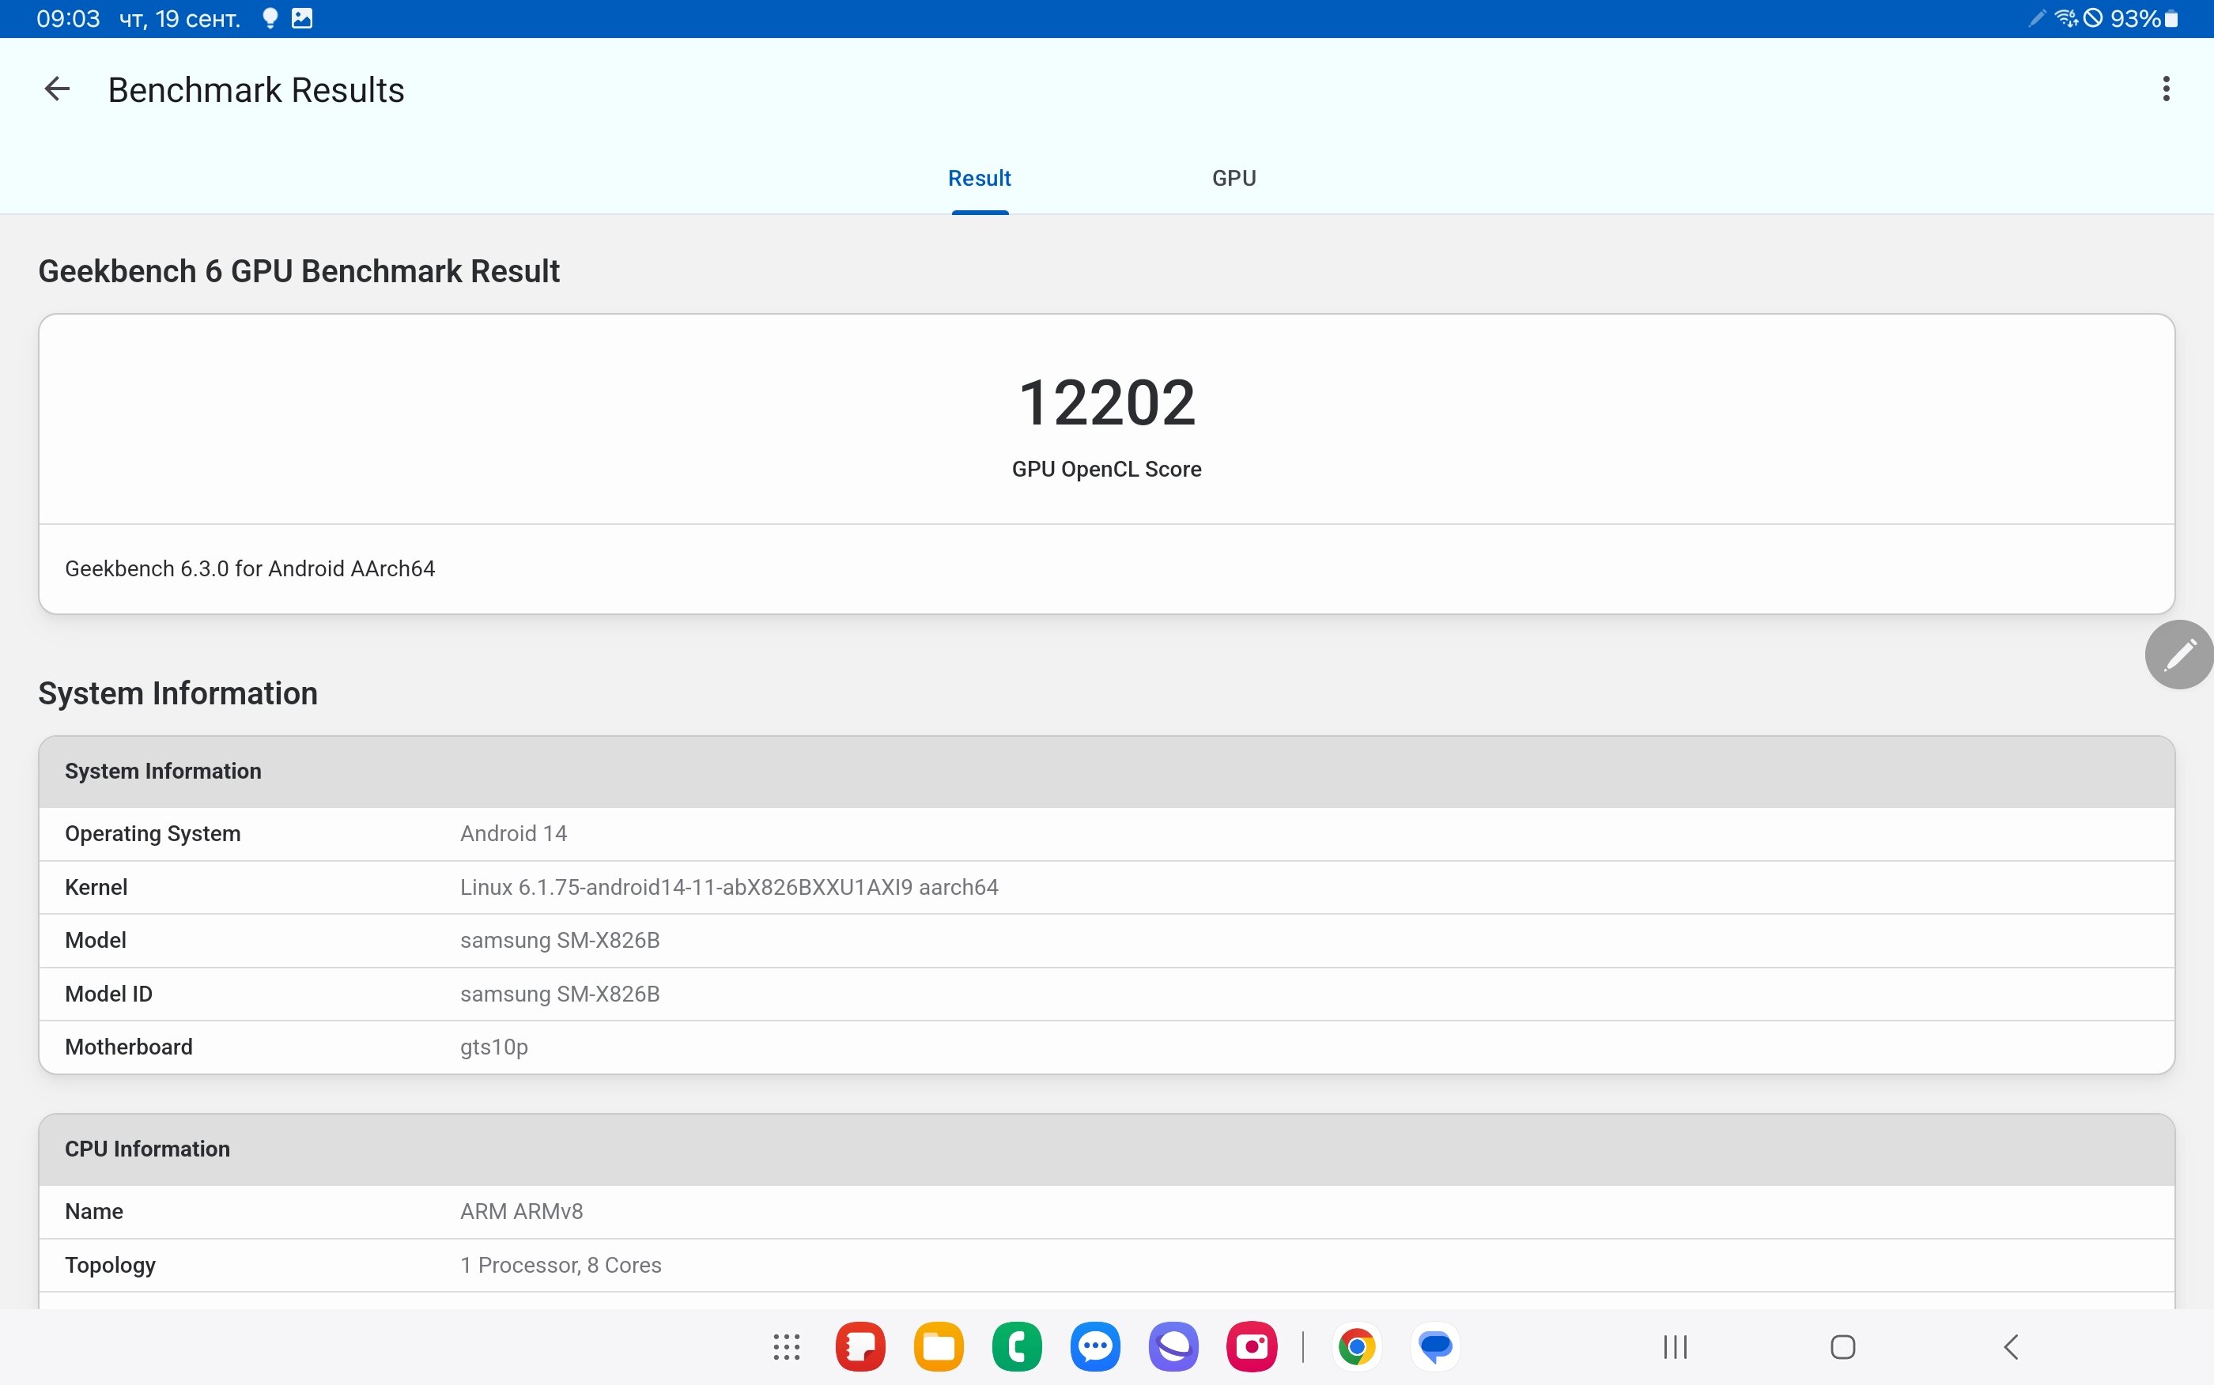The image size is (2214, 1385).
Task: Tap the battery 93% indicator
Action: pos(2144,18)
